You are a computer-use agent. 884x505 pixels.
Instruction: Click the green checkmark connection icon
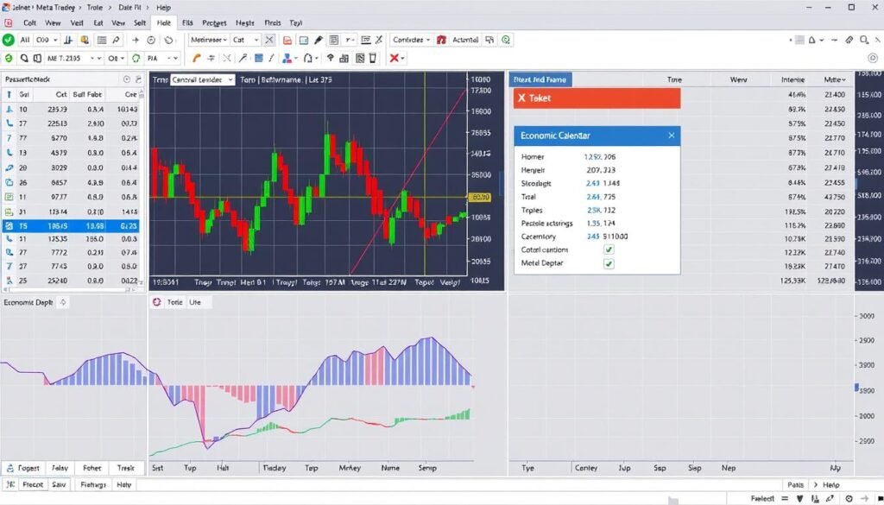[7, 39]
